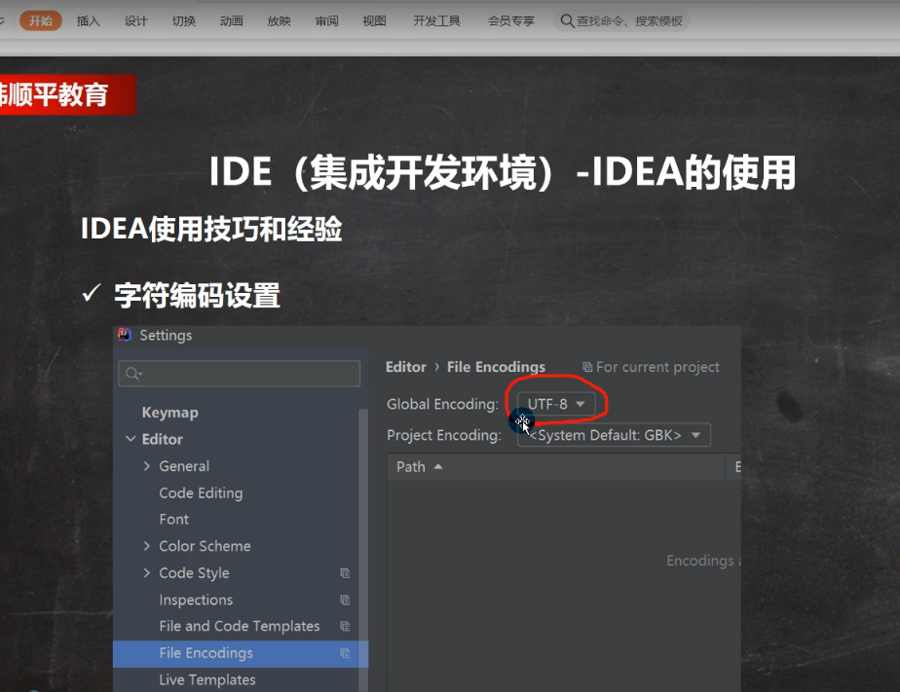Open the Code Editing settings page
900x692 pixels.
coord(201,493)
